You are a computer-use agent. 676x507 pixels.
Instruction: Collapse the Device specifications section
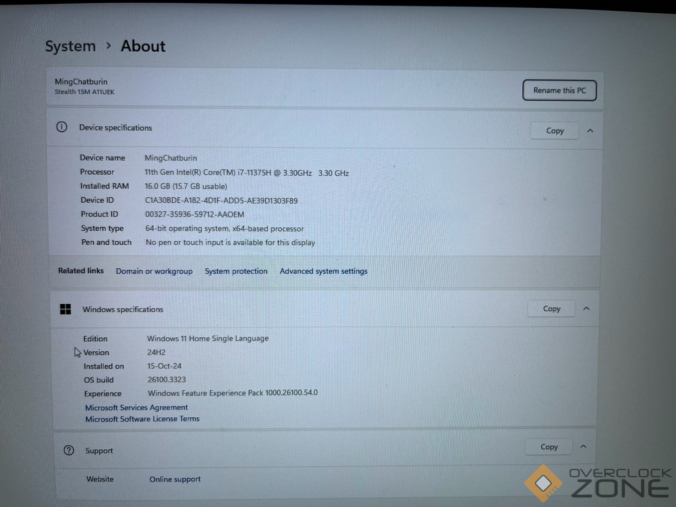point(590,131)
